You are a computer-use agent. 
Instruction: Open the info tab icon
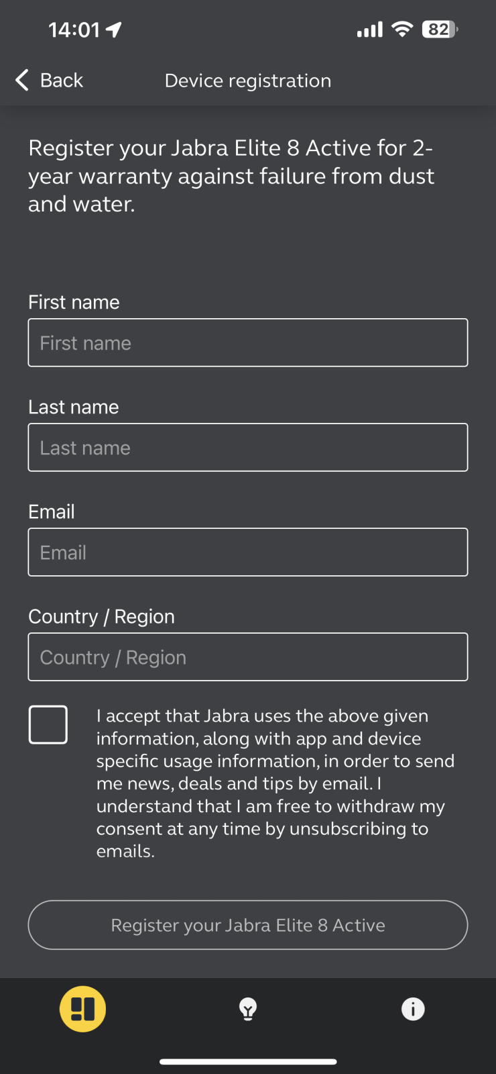pyautogui.click(x=413, y=1008)
